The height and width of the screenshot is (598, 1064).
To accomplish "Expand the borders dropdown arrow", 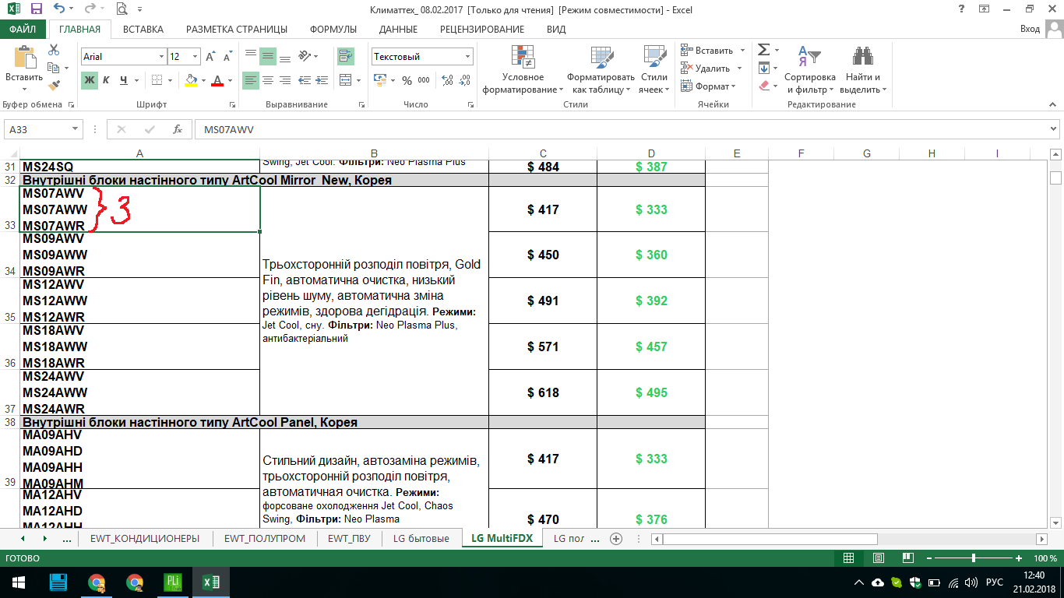I will (171, 80).
